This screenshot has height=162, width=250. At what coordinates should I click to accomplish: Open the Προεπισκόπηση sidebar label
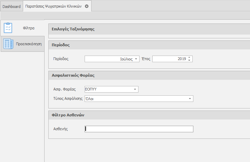pyautogui.click(x=29, y=44)
